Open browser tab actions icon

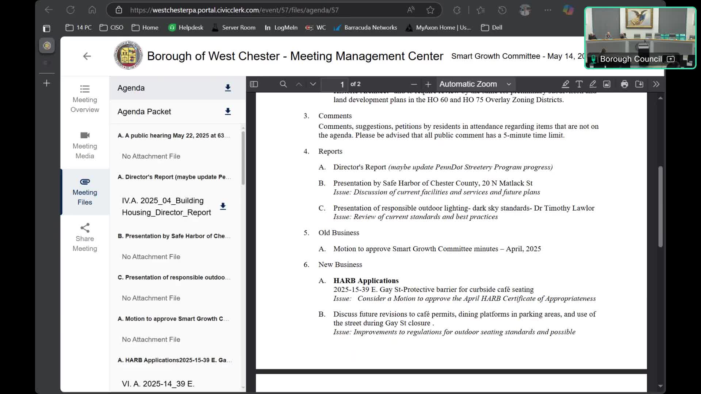pos(46,28)
